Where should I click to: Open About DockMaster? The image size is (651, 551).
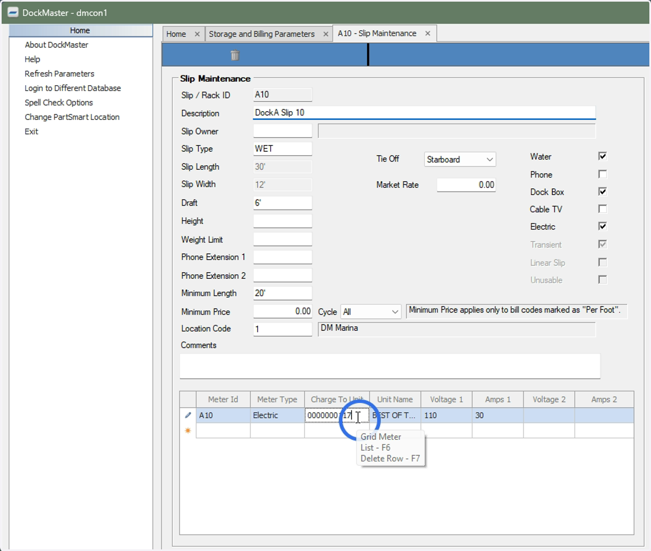pyautogui.click(x=56, y=45)
